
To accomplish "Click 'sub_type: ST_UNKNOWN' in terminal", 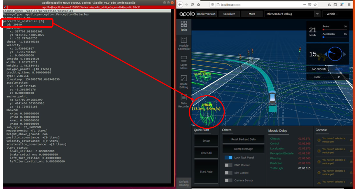I will tap(24, 127).
